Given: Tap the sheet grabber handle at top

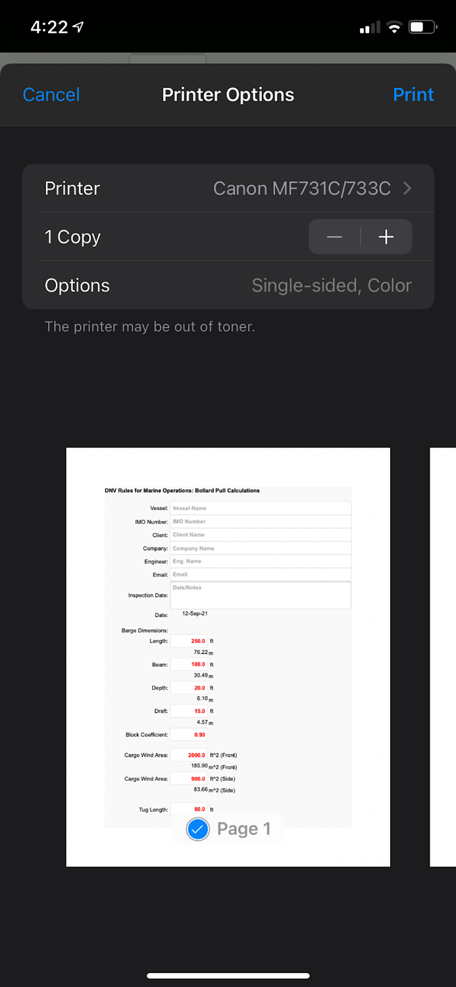Looking at the screenshot, I should [x=168, y=59].
